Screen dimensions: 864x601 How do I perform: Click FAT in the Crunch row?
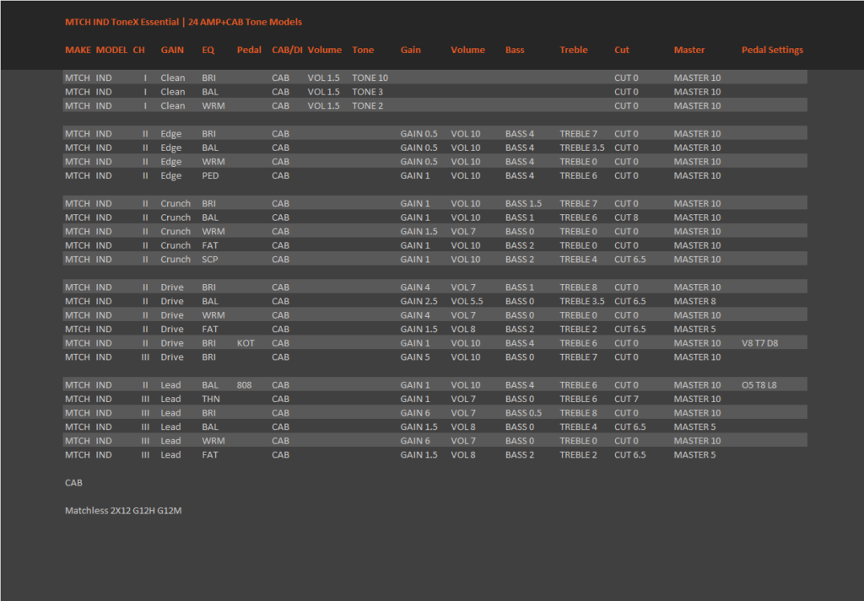pos(210,245)
